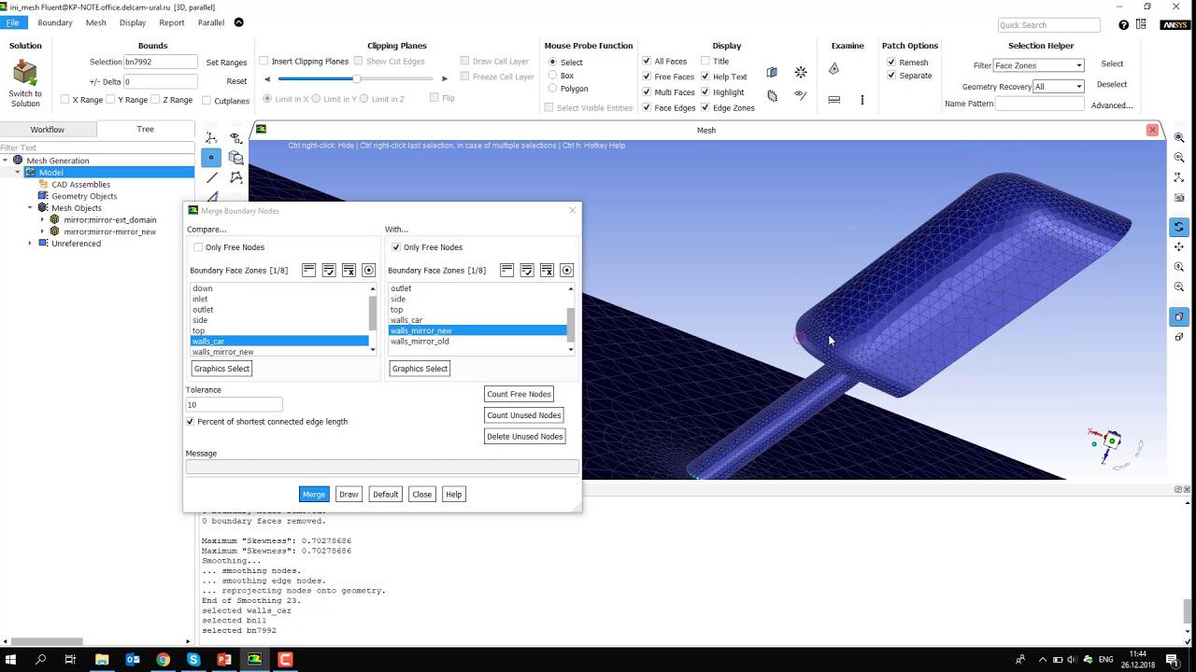Click the point probe tool icon
Screen dimensions: 1196x672
pos(211,158)
